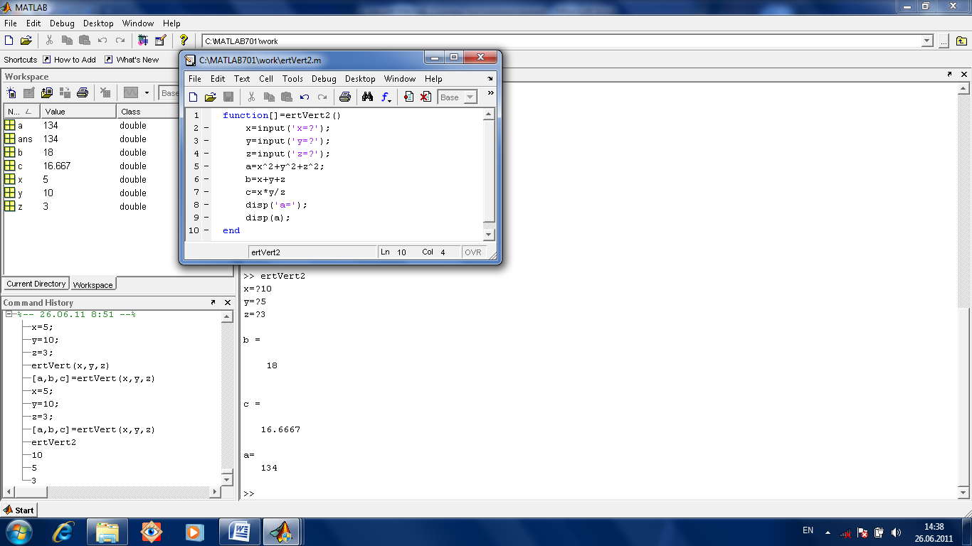Click the What's New shortcut

click(x=132, y=60)
